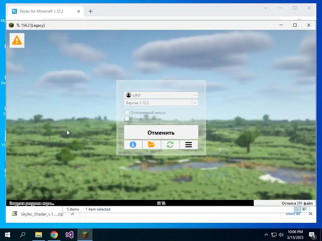Screen dimensions: 322x241
Task: Open the clock showing 10:06 PM
Action: coord(295,235)
